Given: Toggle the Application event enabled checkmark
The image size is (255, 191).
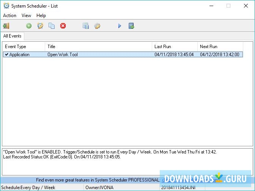Looking at the screenshot, I should coord(6,55).
